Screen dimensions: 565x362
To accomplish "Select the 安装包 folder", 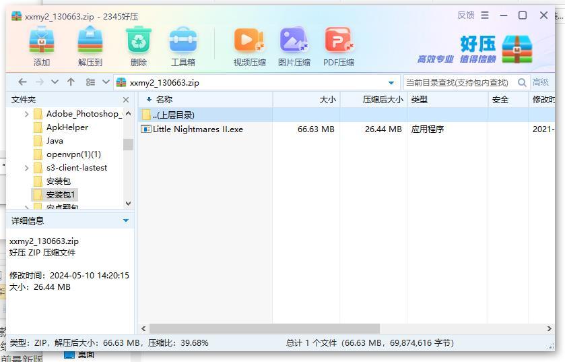I will click(59, 181).
